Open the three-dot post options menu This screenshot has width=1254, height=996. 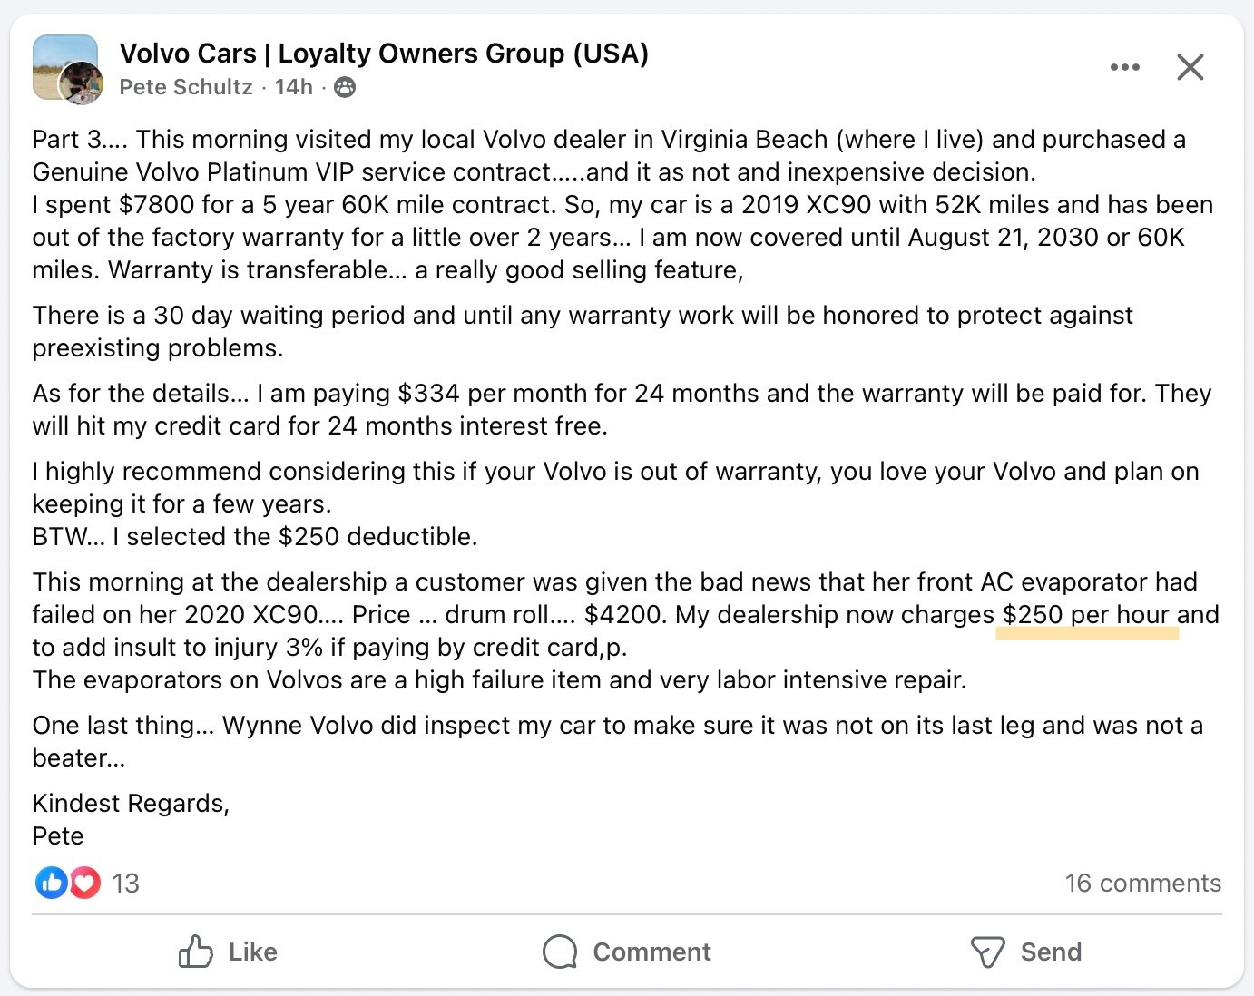click(1124, 67)
